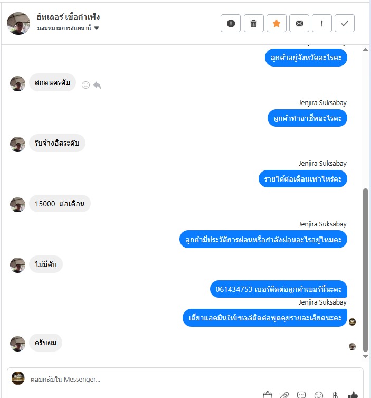Reply to the สกลนครคับ message arrow
The image size is (371, 398).
pyautogui.click(x=97, y=85)
